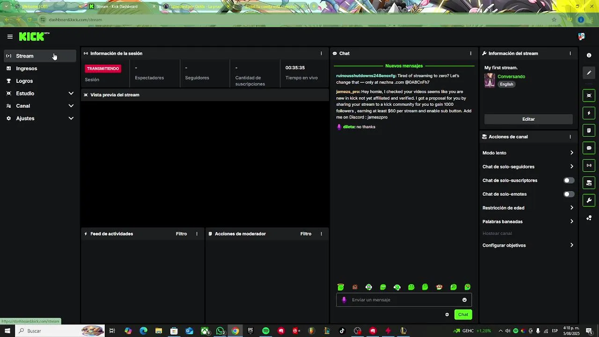
Task: Toggle the chat bubble icon in the right rail
Action: [589, 148]
